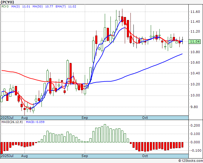Click the MA(50) value 10.77
This screenshot has height=163, width=203.
(49, 7)
